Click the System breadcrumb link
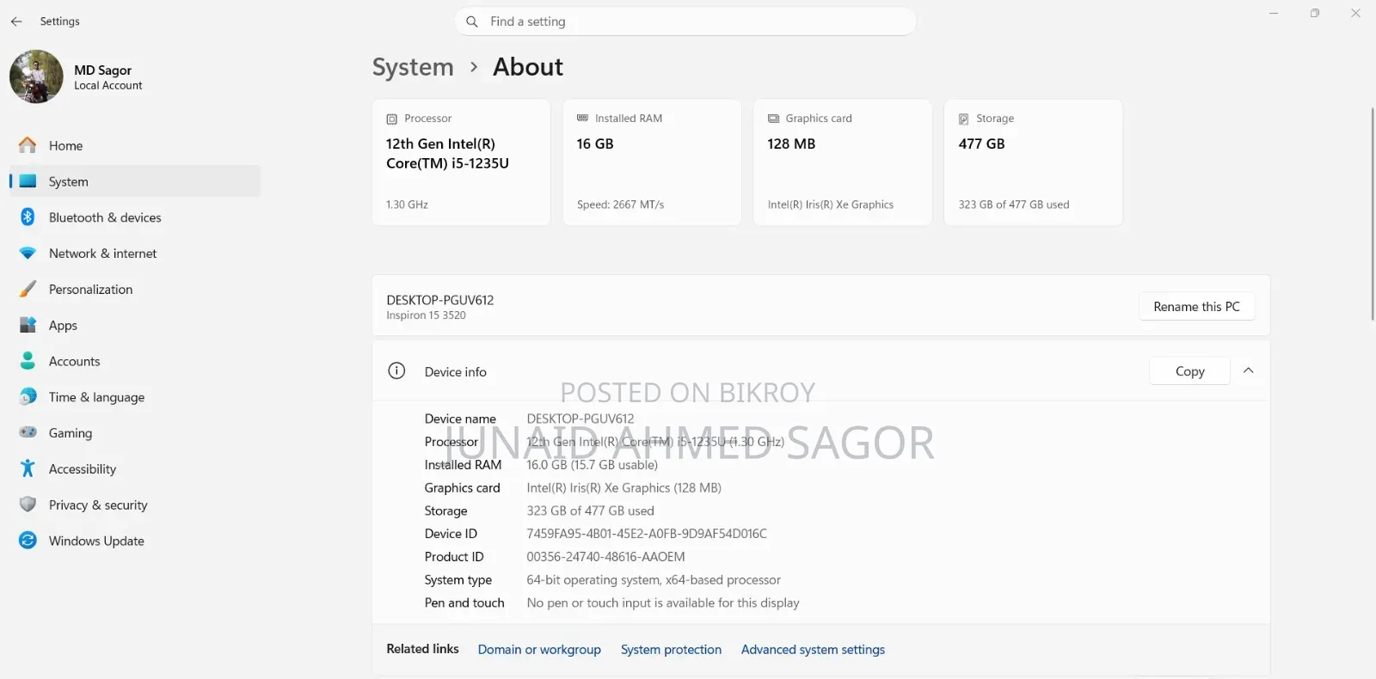Viewport: 1376px width, 679px height. [413, 67]
